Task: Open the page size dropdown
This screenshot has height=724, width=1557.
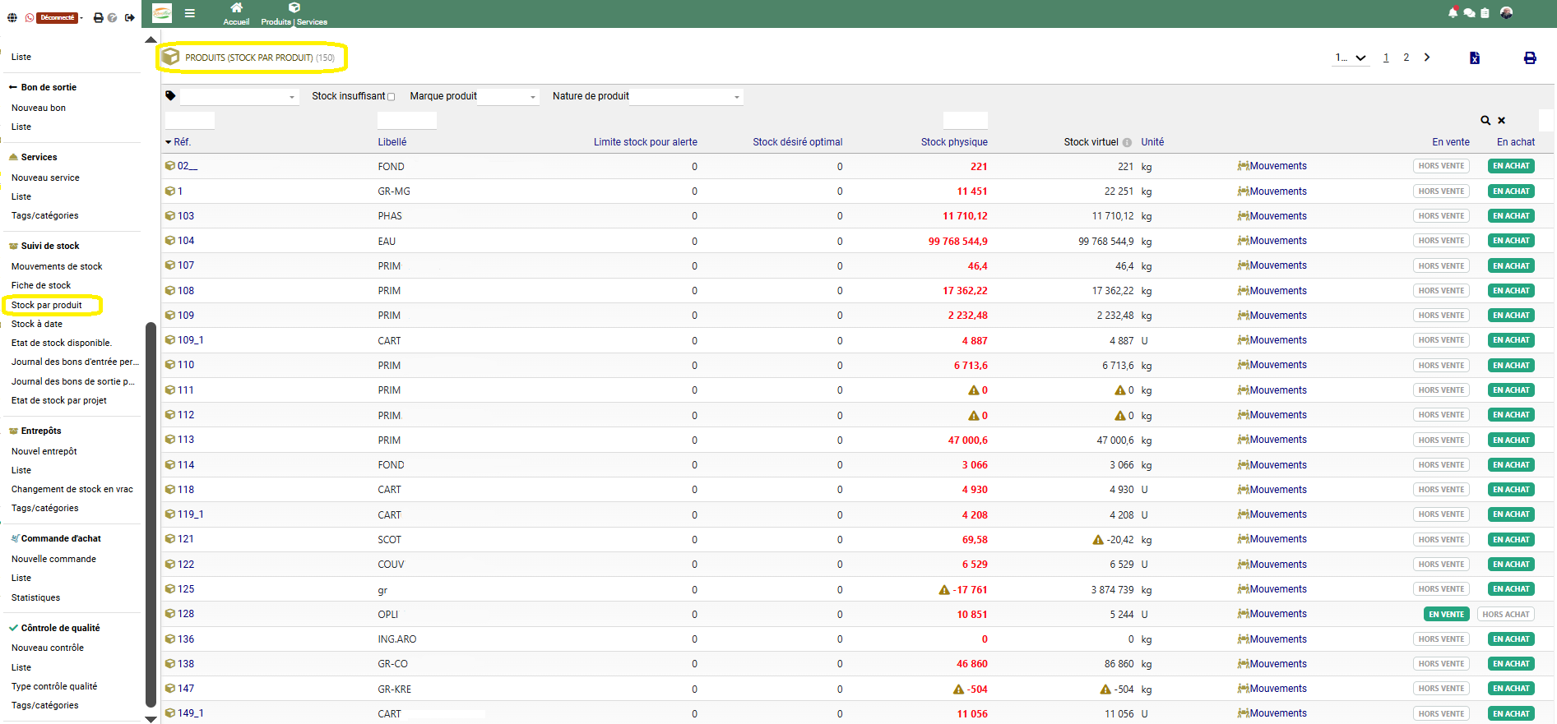Action: pyautogui.click(x=1351, y=58)
